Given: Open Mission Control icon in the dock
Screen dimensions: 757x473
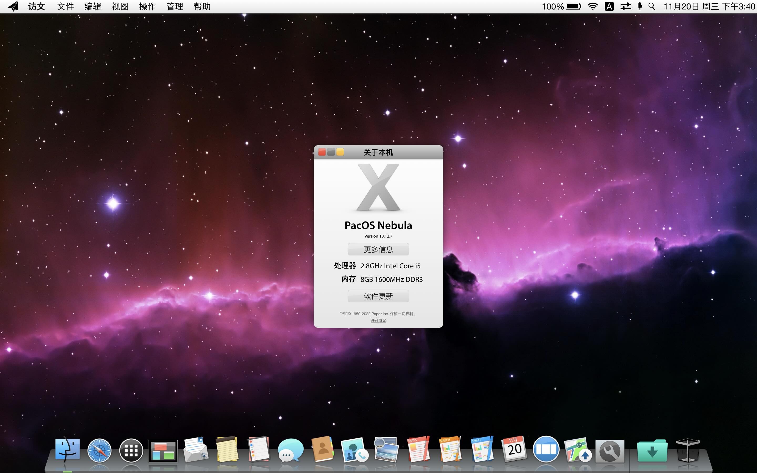Looking at the screenshot, I should [163, 451].
